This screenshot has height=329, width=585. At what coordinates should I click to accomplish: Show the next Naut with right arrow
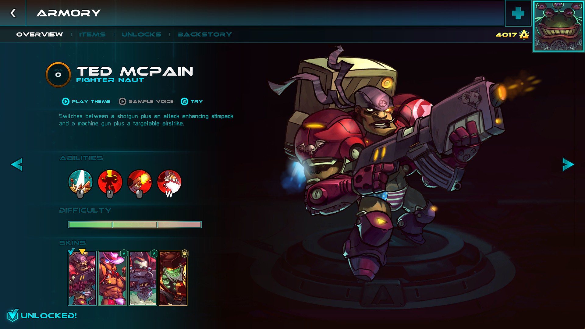click(568, 164)
